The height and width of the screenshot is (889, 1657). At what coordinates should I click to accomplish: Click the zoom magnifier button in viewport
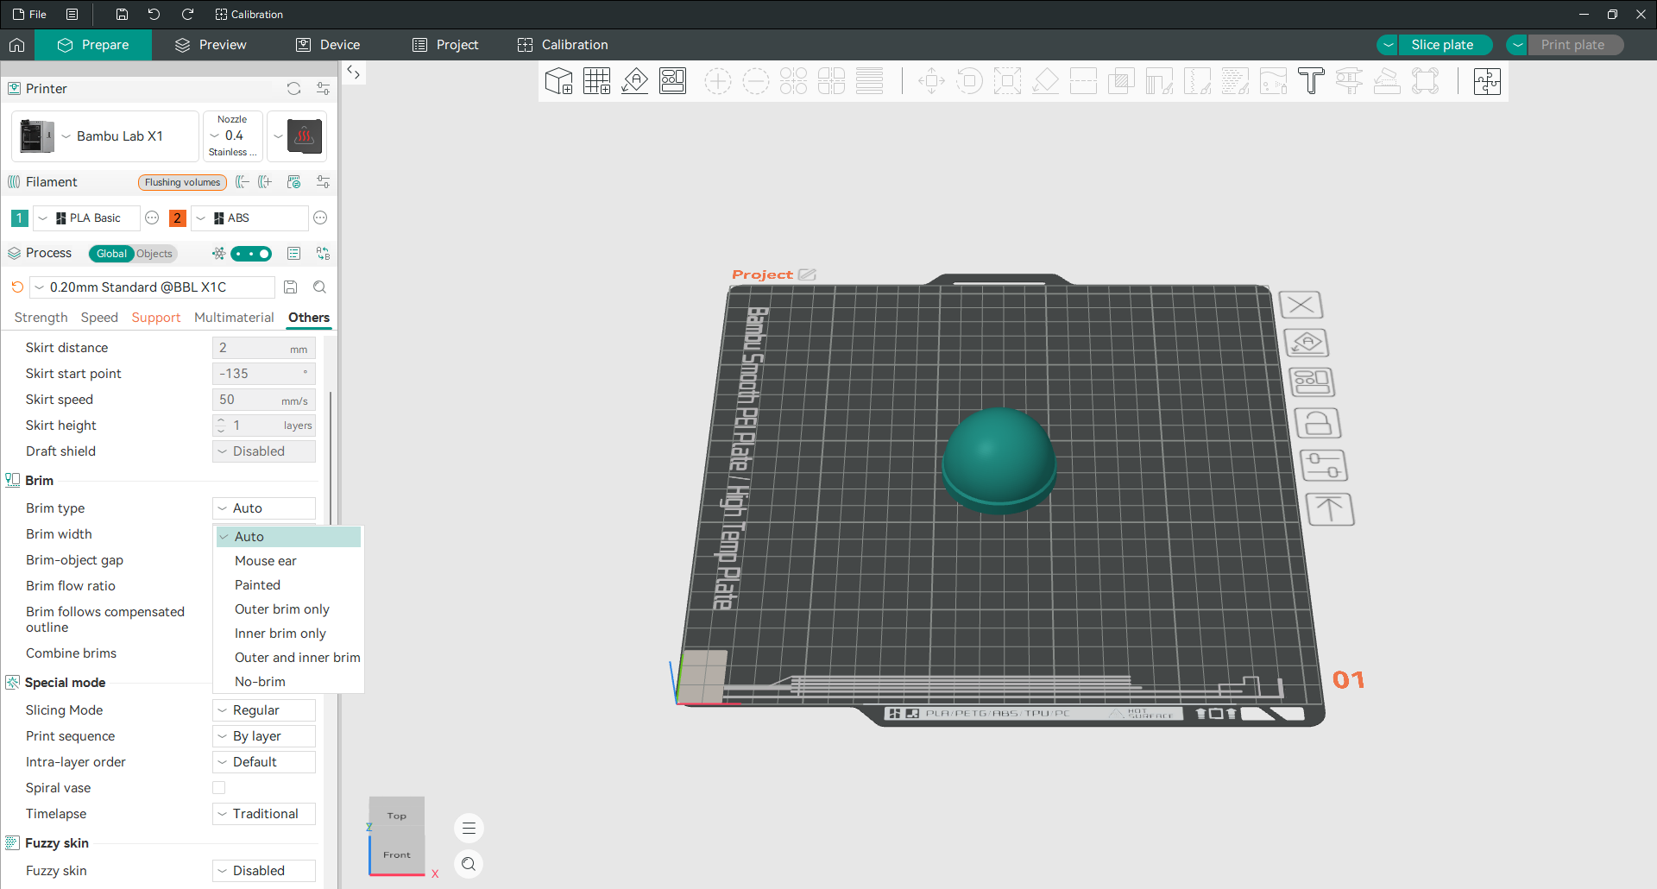point(469,864)
